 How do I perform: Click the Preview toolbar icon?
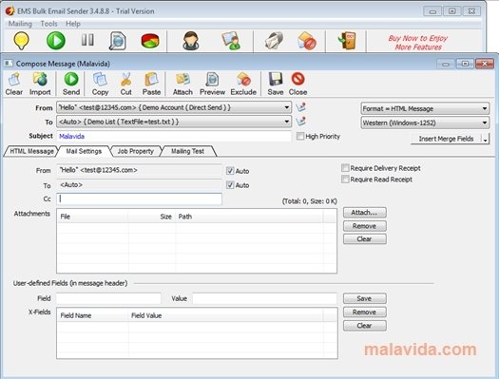pos(212,84)
